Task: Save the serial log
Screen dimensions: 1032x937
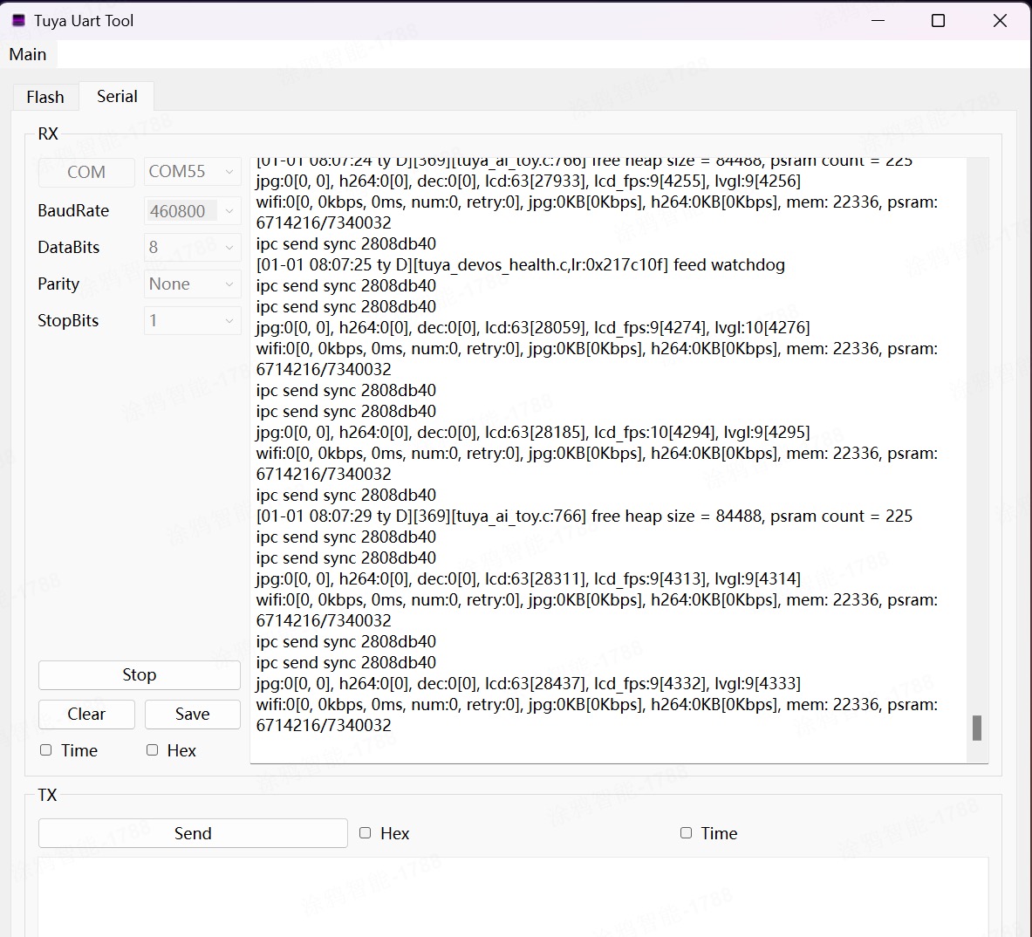Action: tap(192, 715)
